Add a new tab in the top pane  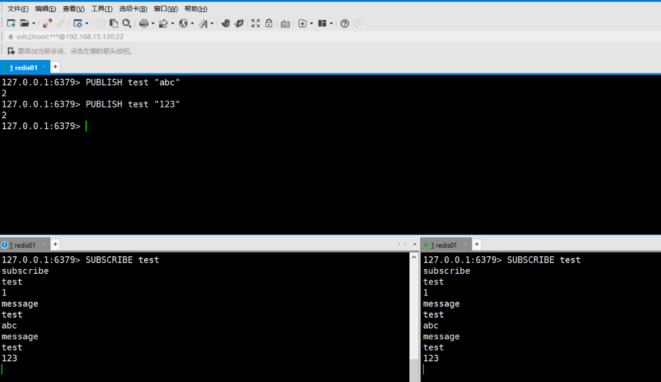coord(55,67)
